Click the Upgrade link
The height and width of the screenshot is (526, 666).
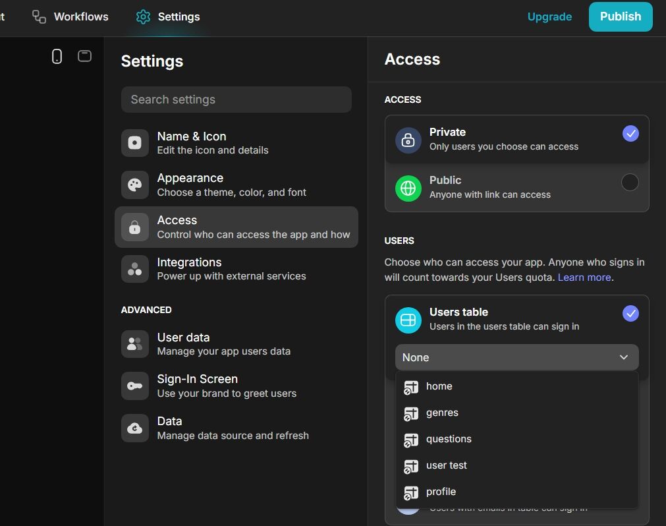549,16
